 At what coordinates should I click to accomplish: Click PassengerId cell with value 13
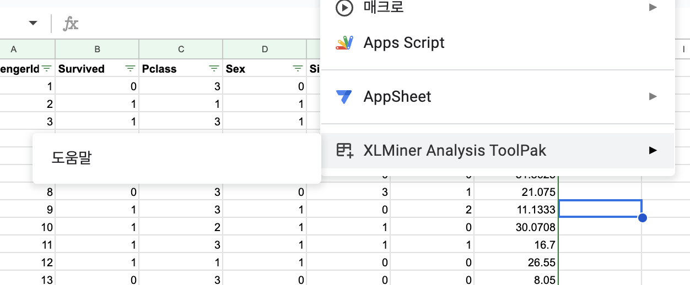coord(28,279)
